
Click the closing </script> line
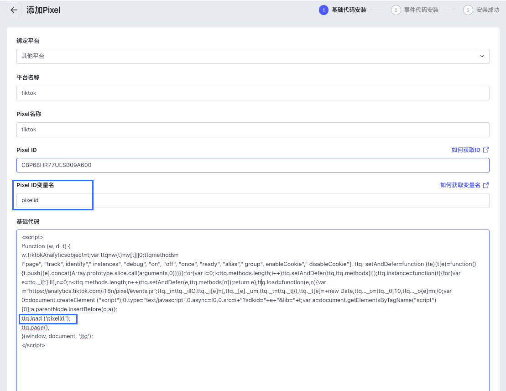[x=33, y=345]
